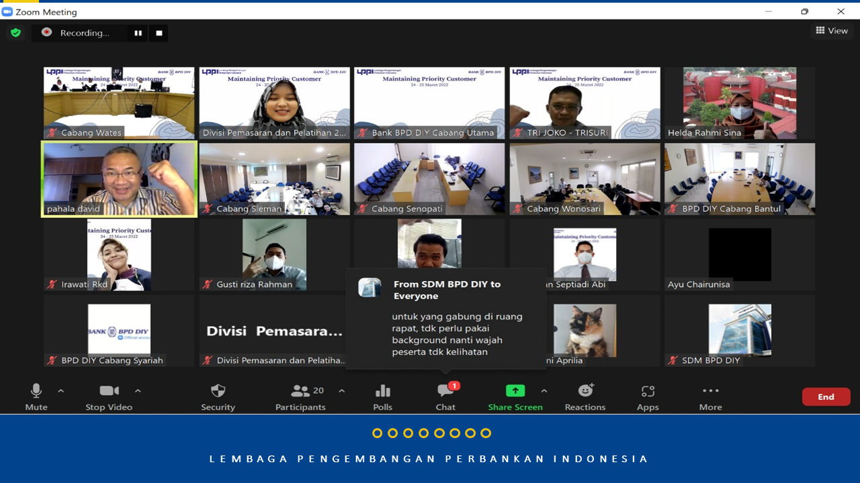Viewport: 860px width, 483px height.
Task: Select BPD DIY Cabang Bantul tile
Action: point(740,179)
